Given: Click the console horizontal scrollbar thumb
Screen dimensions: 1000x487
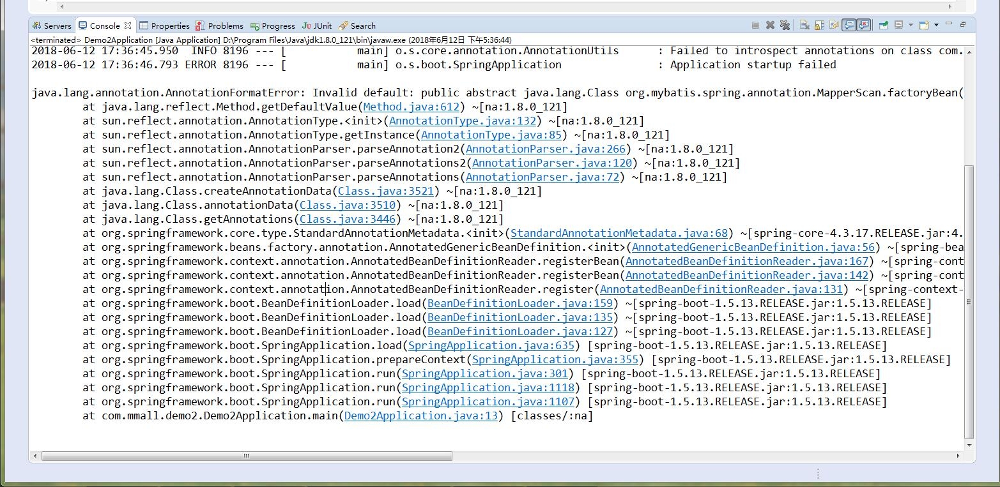Looking at the screenshot, I should tap(247, 456).
